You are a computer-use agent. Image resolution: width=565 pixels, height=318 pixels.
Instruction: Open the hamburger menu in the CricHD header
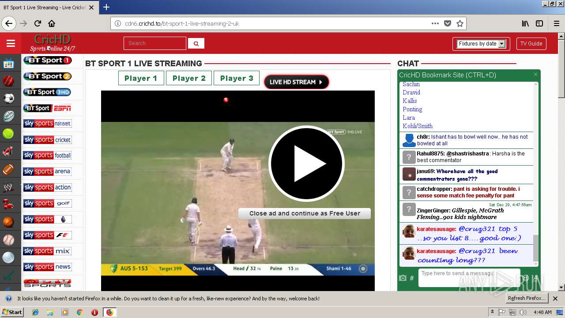pos(11,43)
